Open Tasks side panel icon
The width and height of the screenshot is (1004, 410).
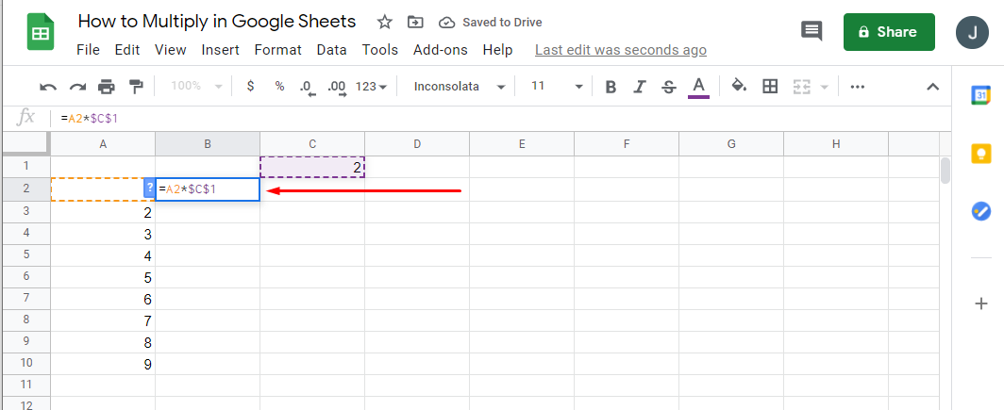981,211
